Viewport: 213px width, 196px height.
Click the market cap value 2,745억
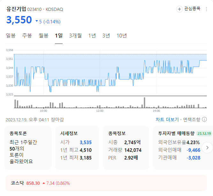point(132,143)
